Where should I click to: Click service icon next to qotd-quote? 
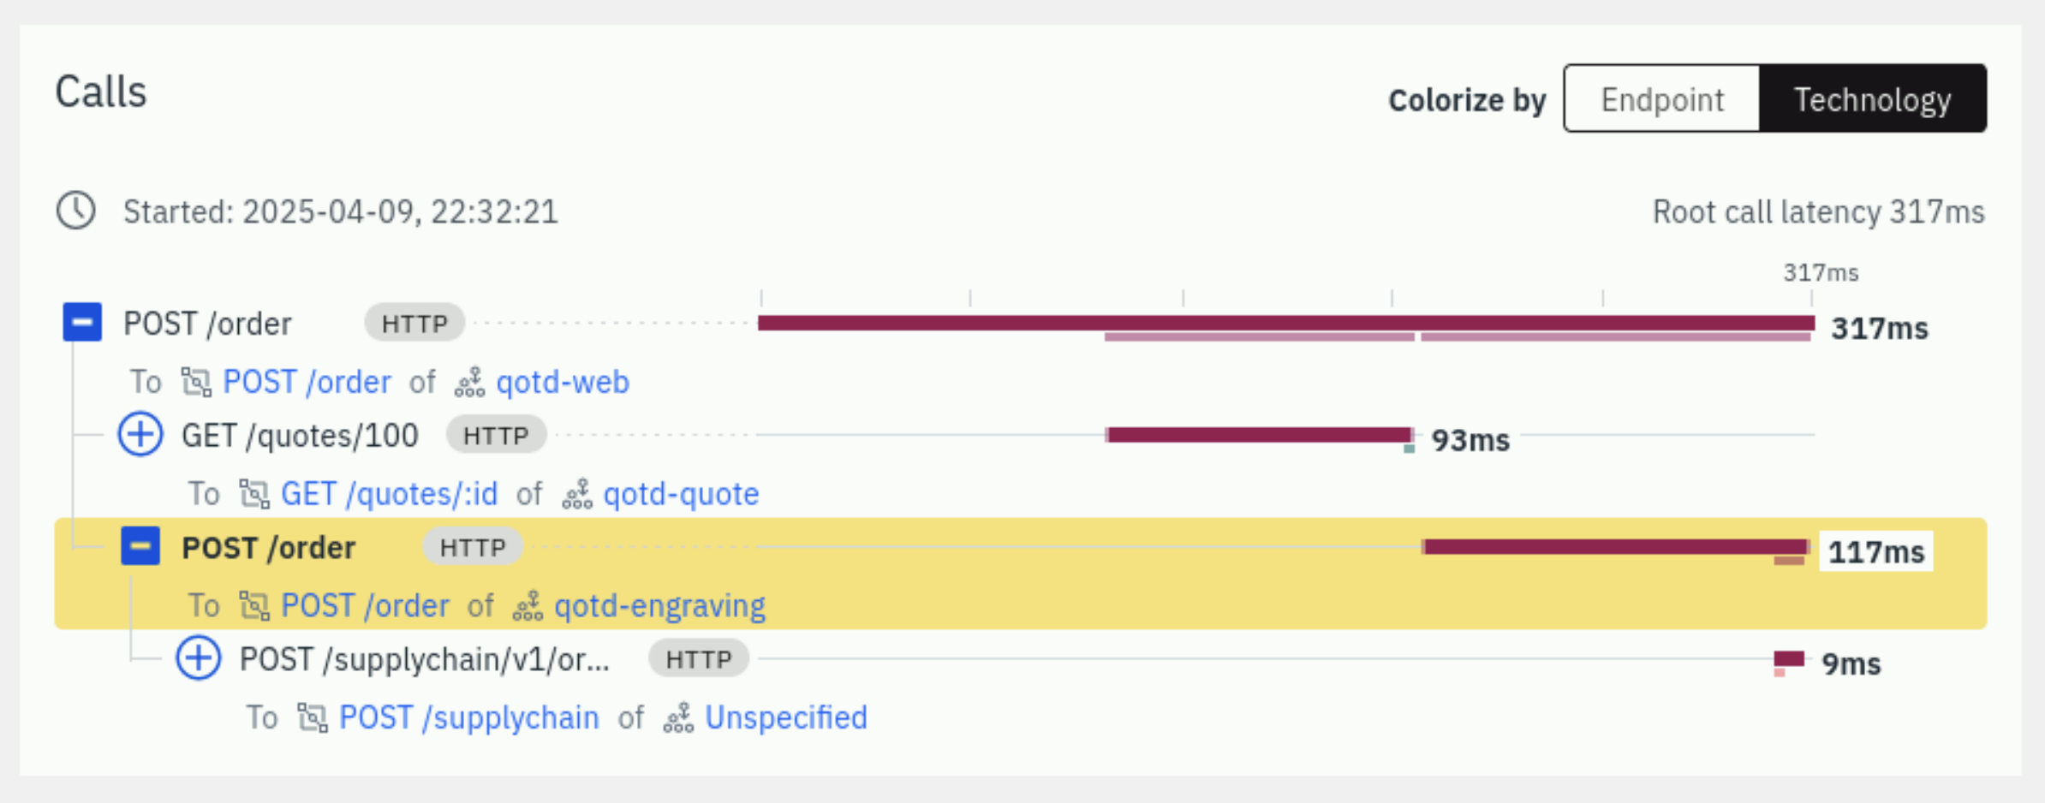[x=577, y=494]
